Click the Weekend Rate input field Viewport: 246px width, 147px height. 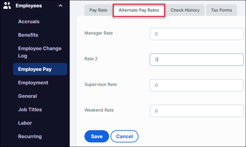(197, 111)
